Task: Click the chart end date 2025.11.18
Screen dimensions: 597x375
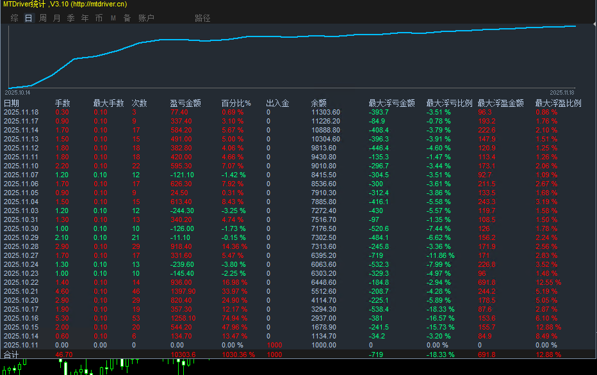Action: (562, 92)
